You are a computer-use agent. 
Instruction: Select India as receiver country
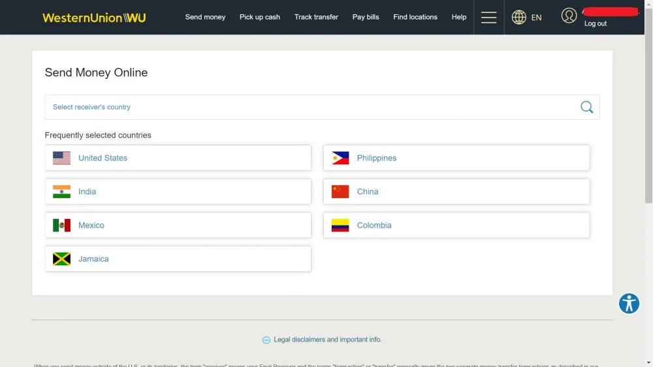point(178,192)
